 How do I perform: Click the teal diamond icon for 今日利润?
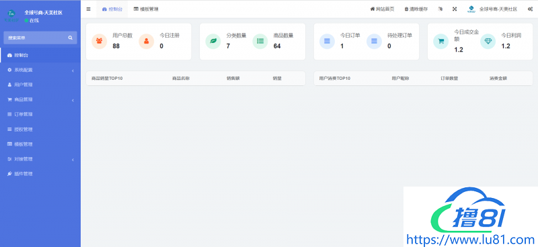coord(488,41)
